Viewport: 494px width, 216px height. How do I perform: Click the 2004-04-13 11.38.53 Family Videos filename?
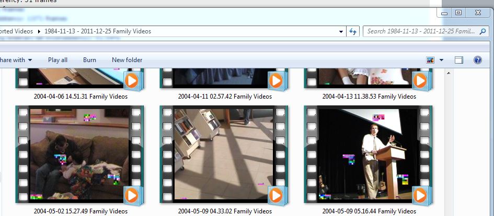tap(369, 97)
